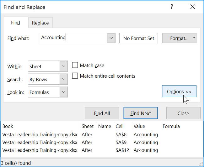Viewport: 204px width, 167px height.
Task: Click the No Format Set preview box
Action: (x=139, y=38)
